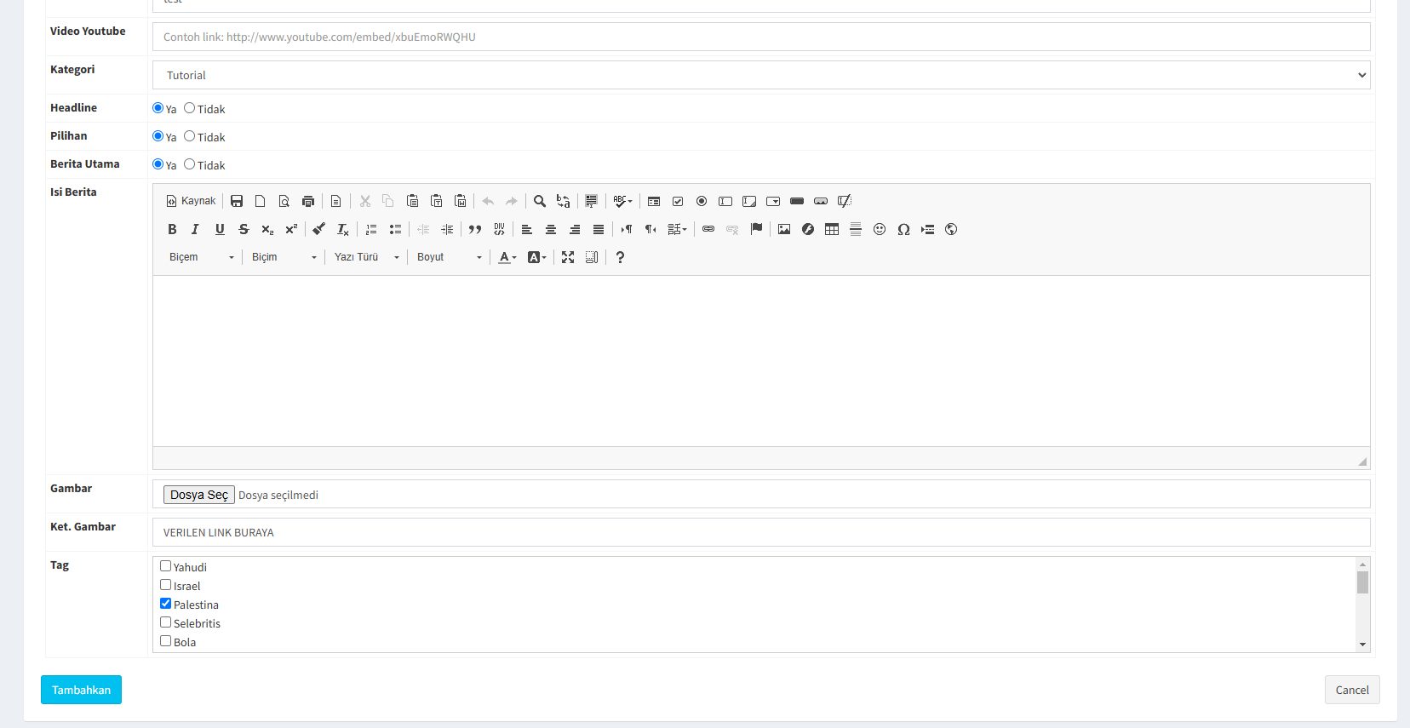Apply Superscript formatting
Viewport: 1410px width, 728px height.
coord(291,229)
